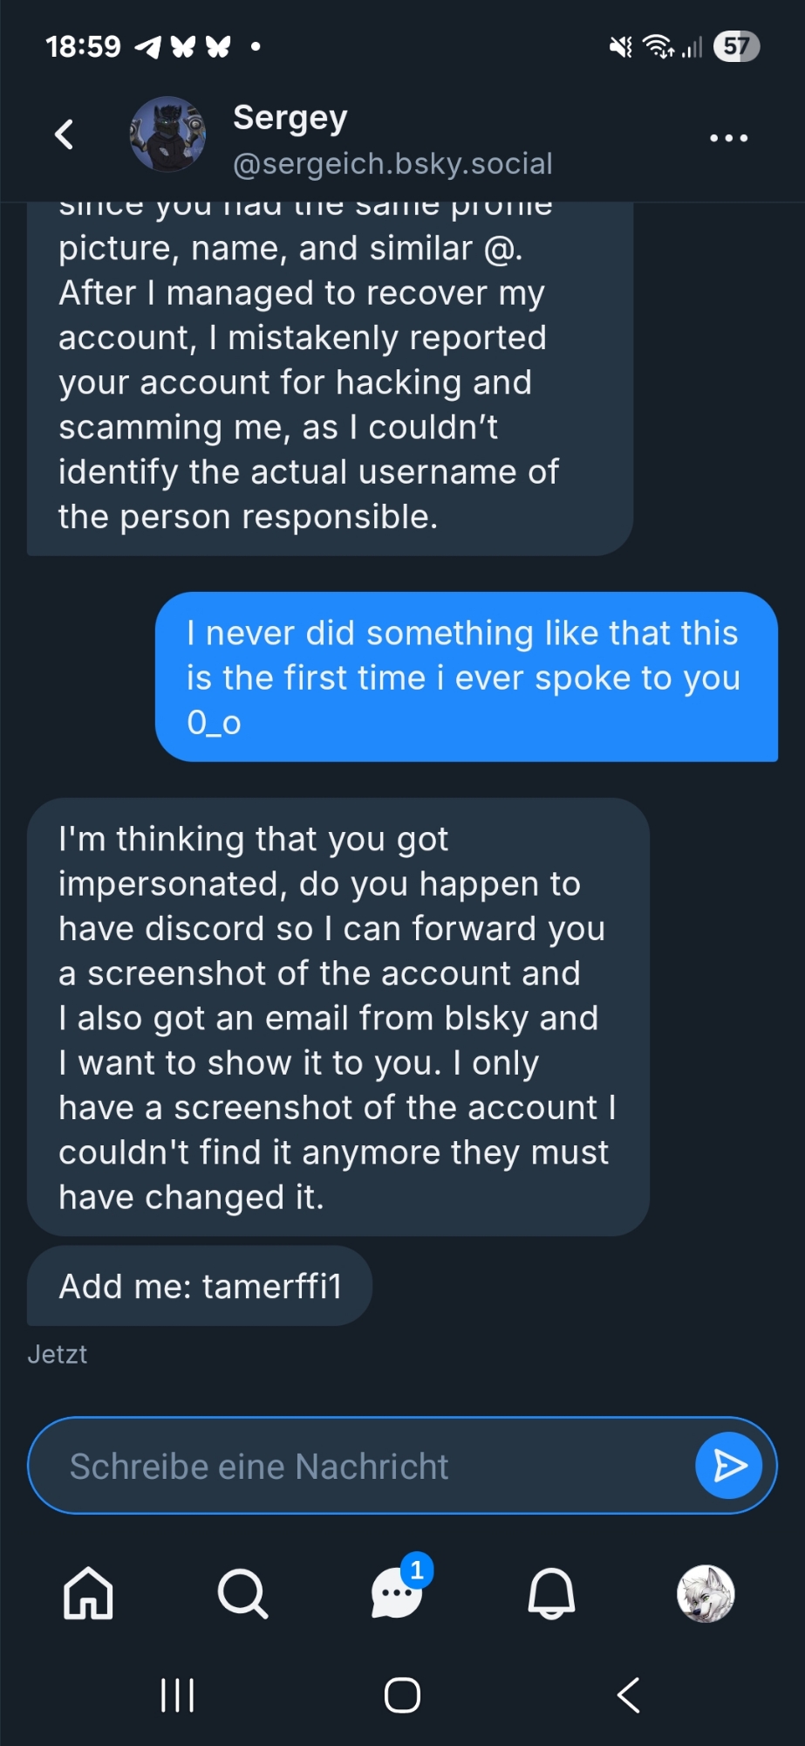Open Sergey's profile picture
Image resolution: width=805 pixels, height=1746 pixels.
167,134
